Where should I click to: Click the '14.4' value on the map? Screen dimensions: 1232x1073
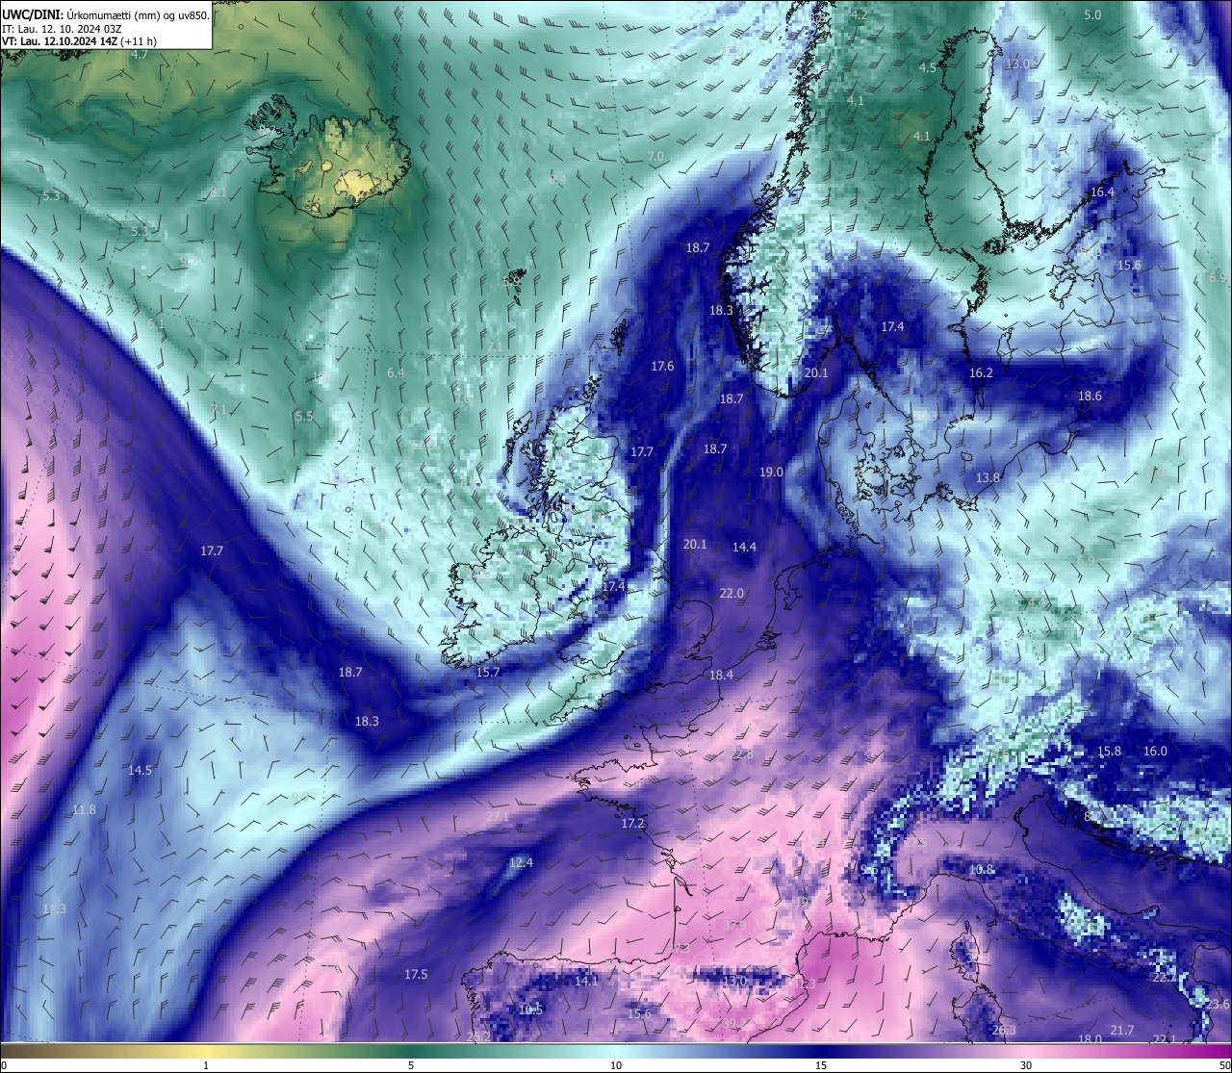pos(744,548)
